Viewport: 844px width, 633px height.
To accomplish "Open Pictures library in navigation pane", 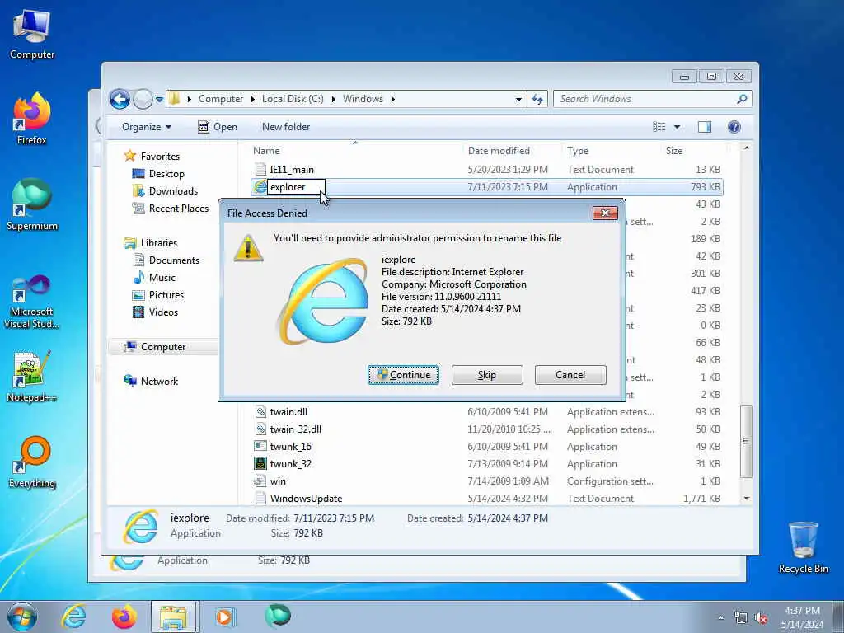I will point(166,295).
